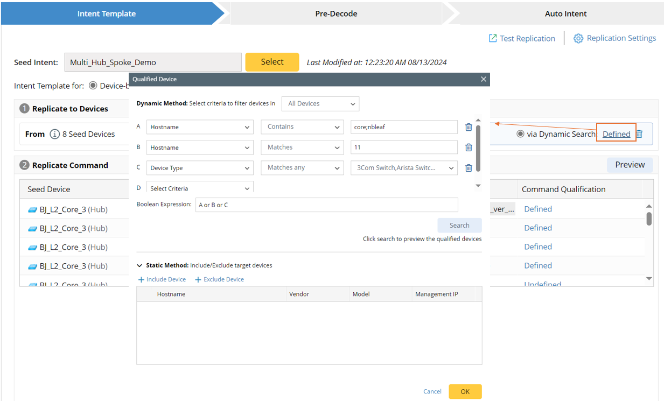Expand the Select Criteria dropdown in row D
The height and width of the screenshot is (401, 664).
pyautogui.click(x=199, y=188)
